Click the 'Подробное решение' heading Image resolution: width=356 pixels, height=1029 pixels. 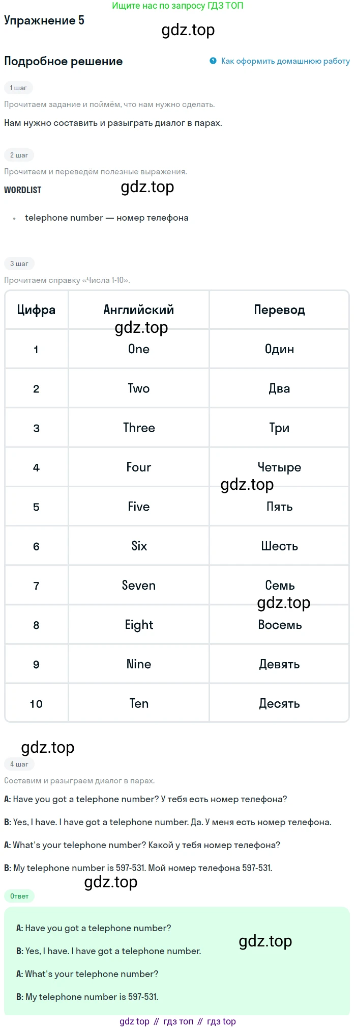tap(64, 61)
